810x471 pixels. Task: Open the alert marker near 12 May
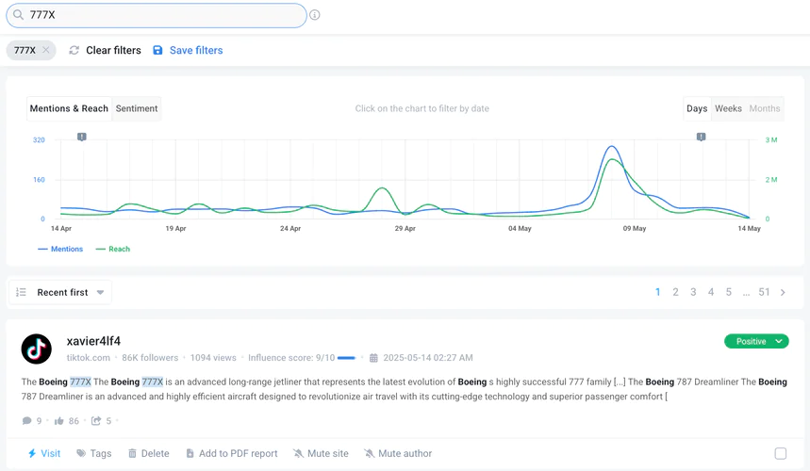(701, 137)
